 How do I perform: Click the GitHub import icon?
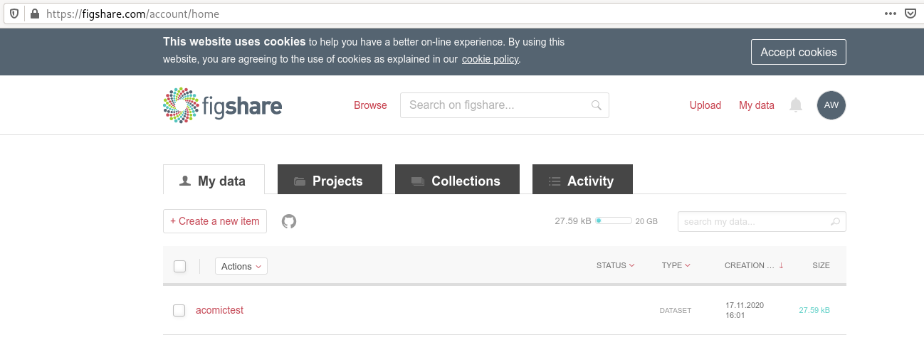point(289,221)
